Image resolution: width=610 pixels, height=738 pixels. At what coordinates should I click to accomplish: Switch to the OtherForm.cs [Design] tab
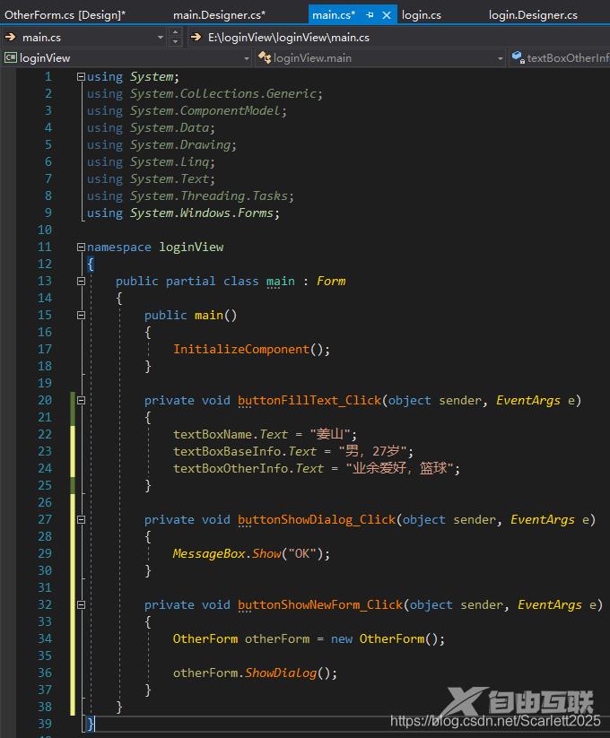pyautogui.click(x=65, y=15)
